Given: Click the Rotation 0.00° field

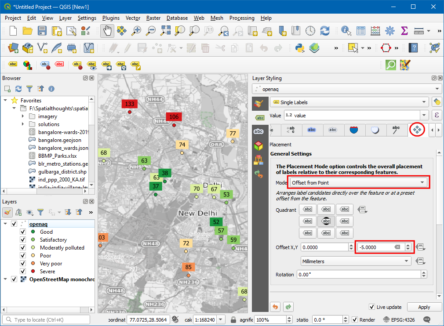Looking at the screenshot, I should [359, 275].
